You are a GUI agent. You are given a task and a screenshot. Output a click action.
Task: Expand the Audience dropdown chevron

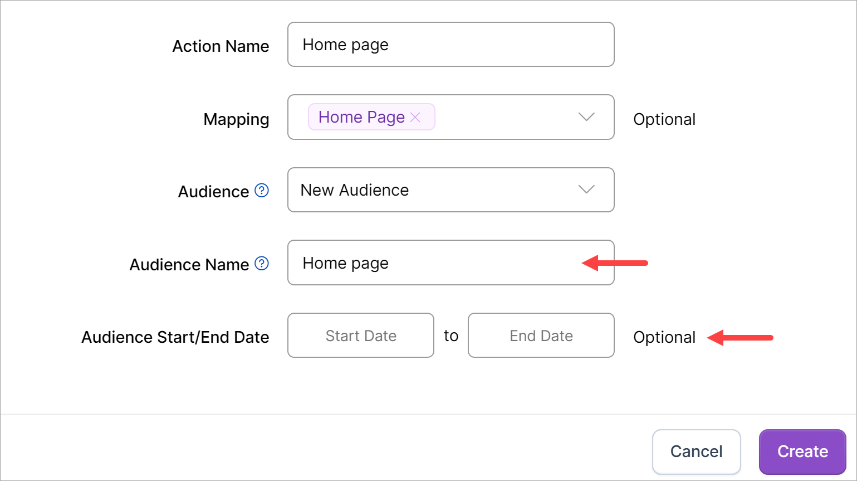coord(586,190)
